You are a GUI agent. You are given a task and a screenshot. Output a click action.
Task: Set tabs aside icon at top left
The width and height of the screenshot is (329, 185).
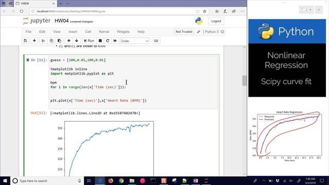pos(10,4)
